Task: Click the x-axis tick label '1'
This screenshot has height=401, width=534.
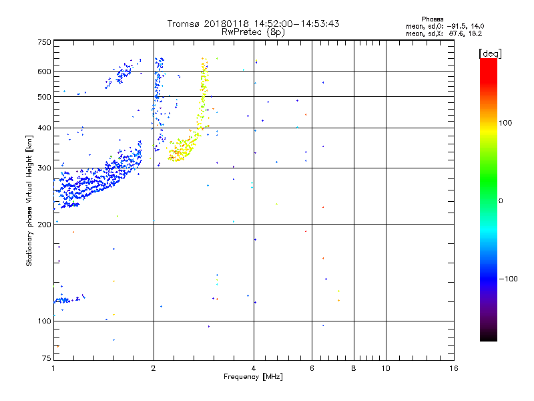Action: coord(53,368)
